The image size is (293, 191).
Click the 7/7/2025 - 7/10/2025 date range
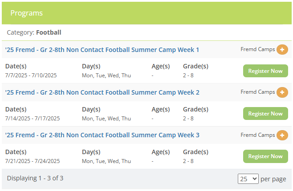point(31,76)
